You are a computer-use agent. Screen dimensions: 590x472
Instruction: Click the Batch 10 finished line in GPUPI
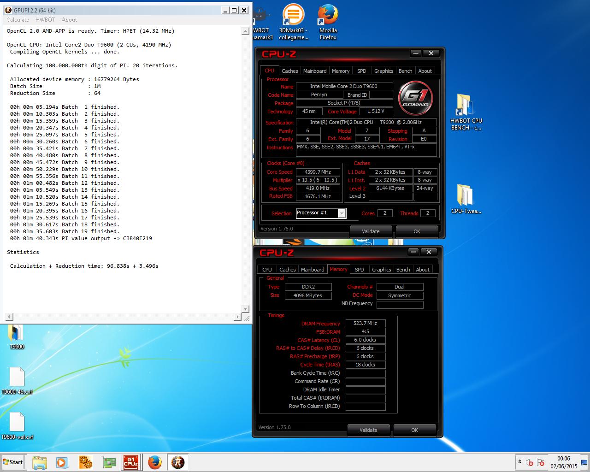65,169
